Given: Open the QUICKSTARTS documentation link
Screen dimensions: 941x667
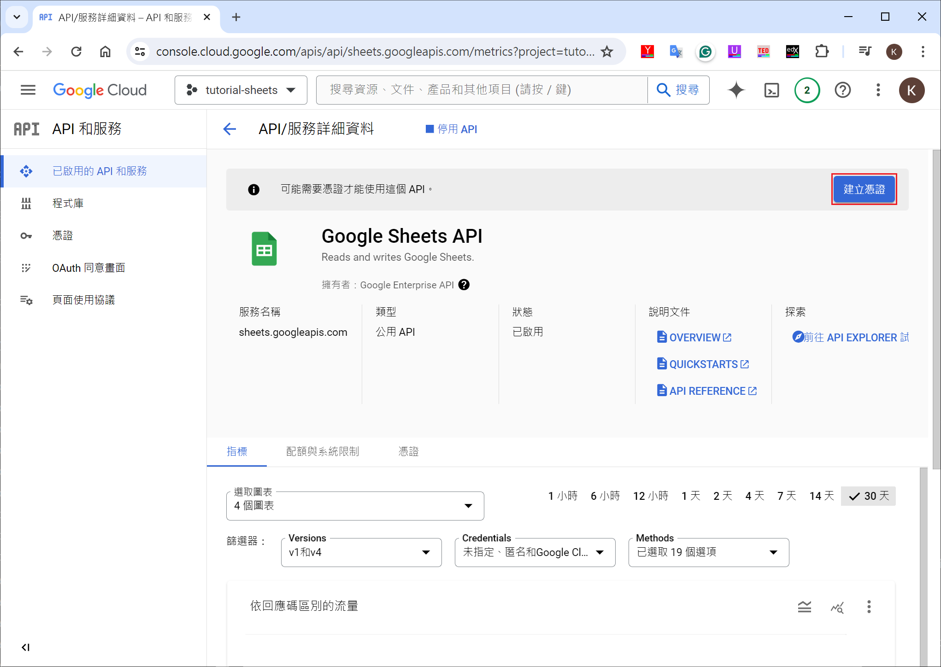Looking at the screenshot, I should pos(703,364).
